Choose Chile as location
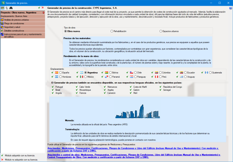 (x=135, y=73)
